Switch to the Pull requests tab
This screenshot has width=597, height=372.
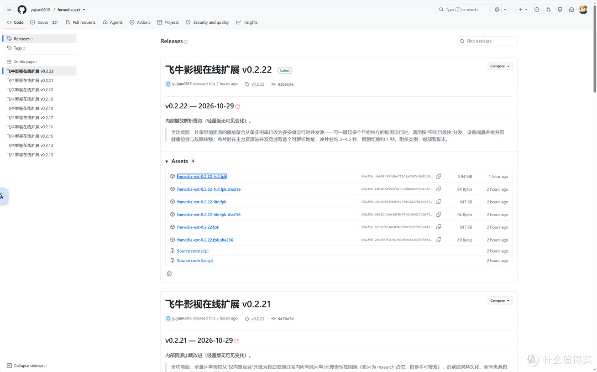click(80, 23)
